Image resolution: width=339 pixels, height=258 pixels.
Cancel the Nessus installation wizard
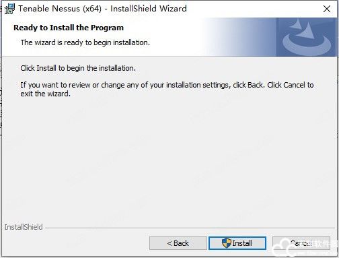coord(301,243)
